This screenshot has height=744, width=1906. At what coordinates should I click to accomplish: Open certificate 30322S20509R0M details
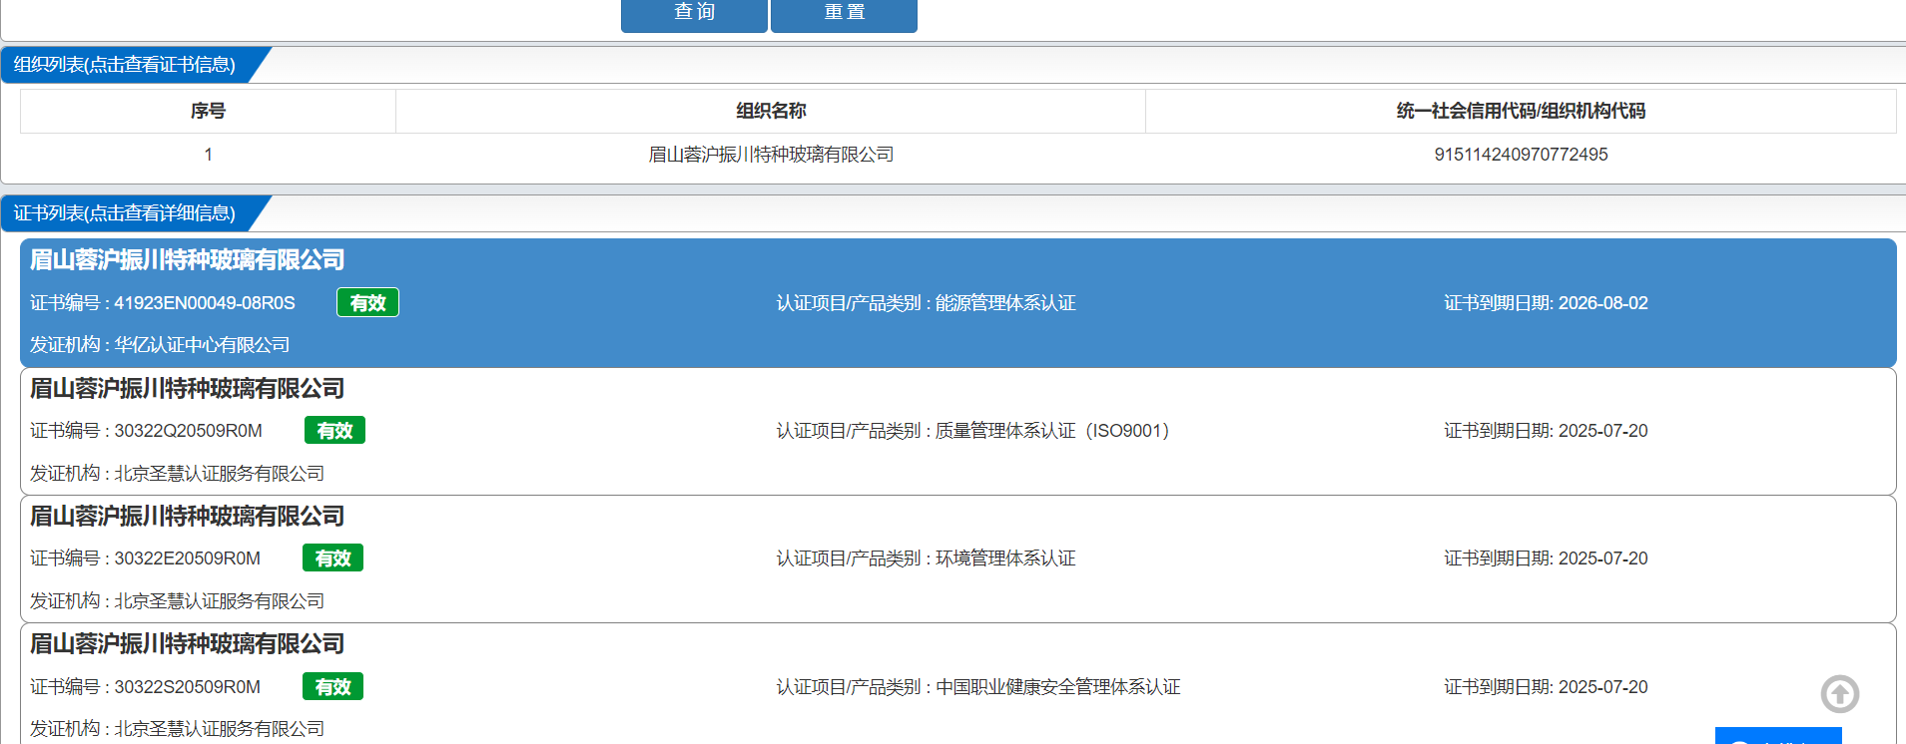tap(957, 684)
